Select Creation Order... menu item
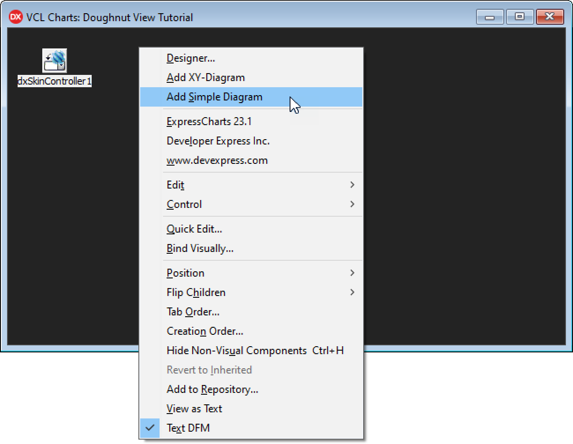This screenshot has width=573, height=444. pyautogui.click(x=205, y=331)
